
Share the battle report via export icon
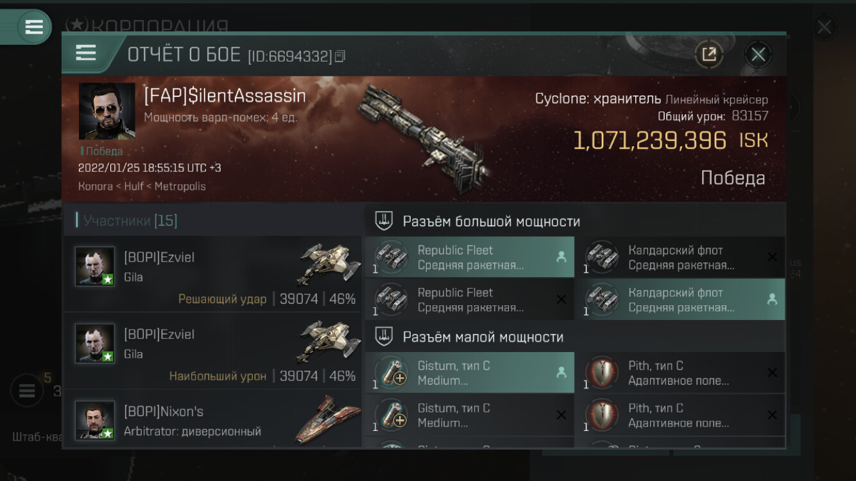[709, 55]
